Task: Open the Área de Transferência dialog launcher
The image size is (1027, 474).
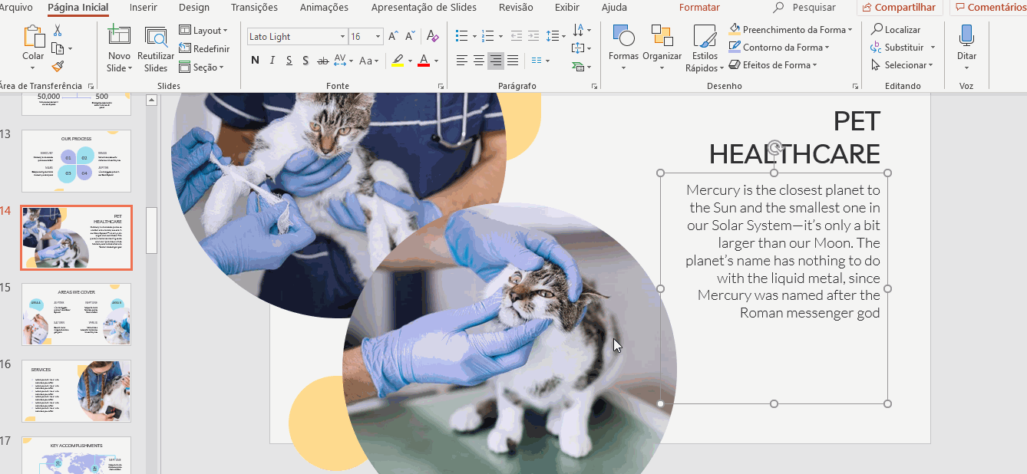Action: pos(91,87)
